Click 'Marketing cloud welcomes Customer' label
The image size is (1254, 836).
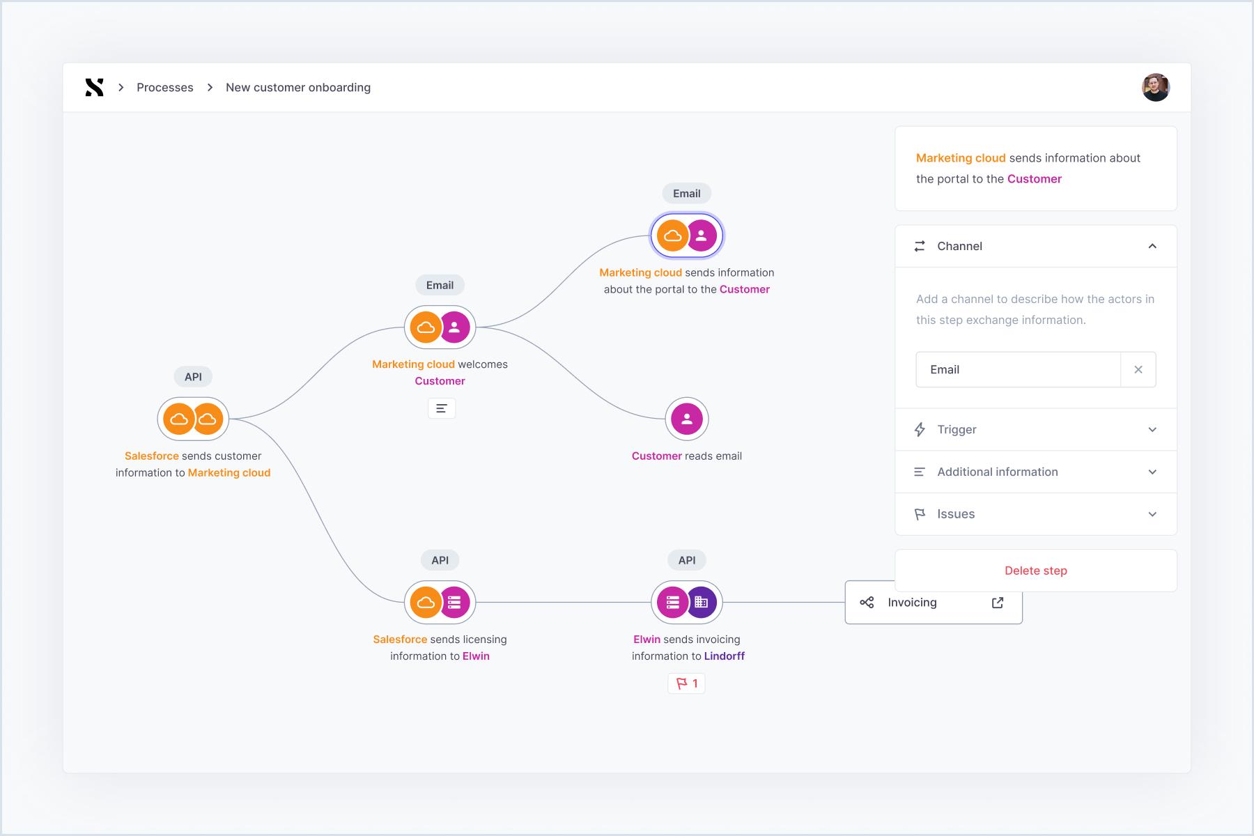(440, 372)
